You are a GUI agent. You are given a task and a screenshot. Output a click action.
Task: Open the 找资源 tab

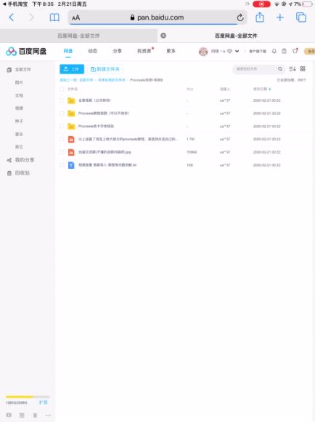pyautogui.click(x=144, y=51)
